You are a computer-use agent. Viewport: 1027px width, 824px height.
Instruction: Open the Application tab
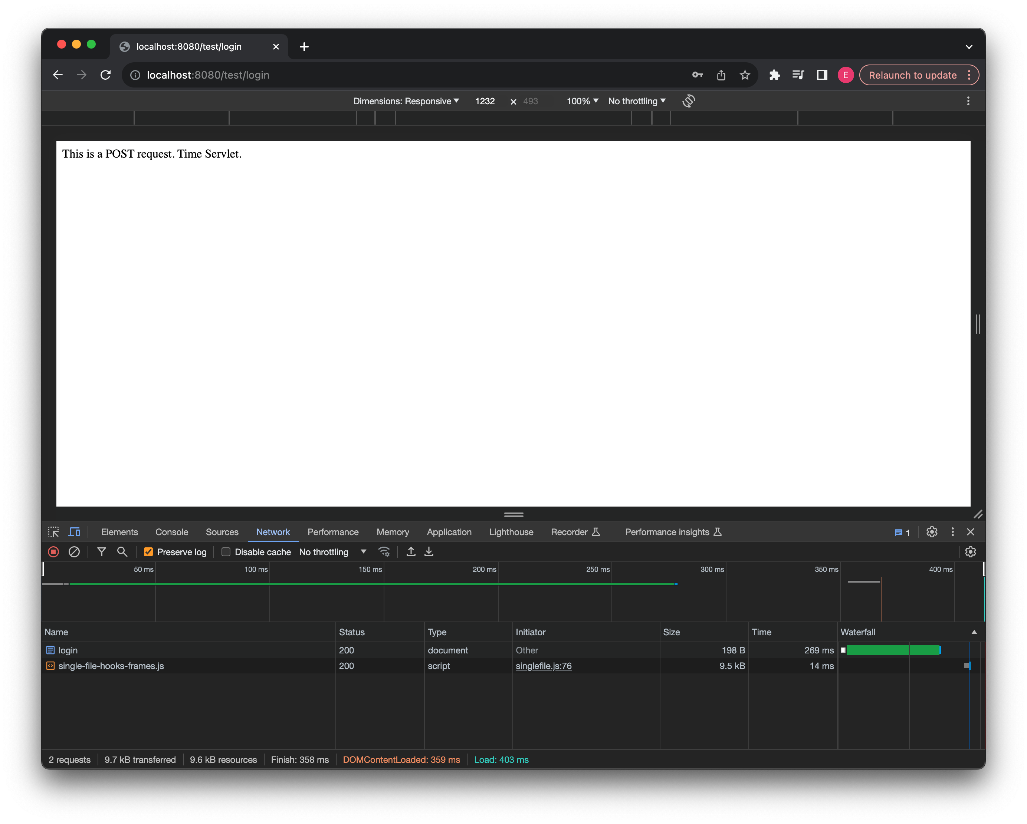449,532
